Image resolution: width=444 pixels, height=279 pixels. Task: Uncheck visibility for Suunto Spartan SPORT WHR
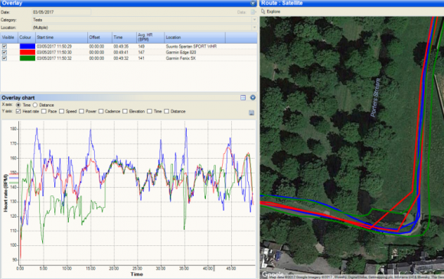5,46
